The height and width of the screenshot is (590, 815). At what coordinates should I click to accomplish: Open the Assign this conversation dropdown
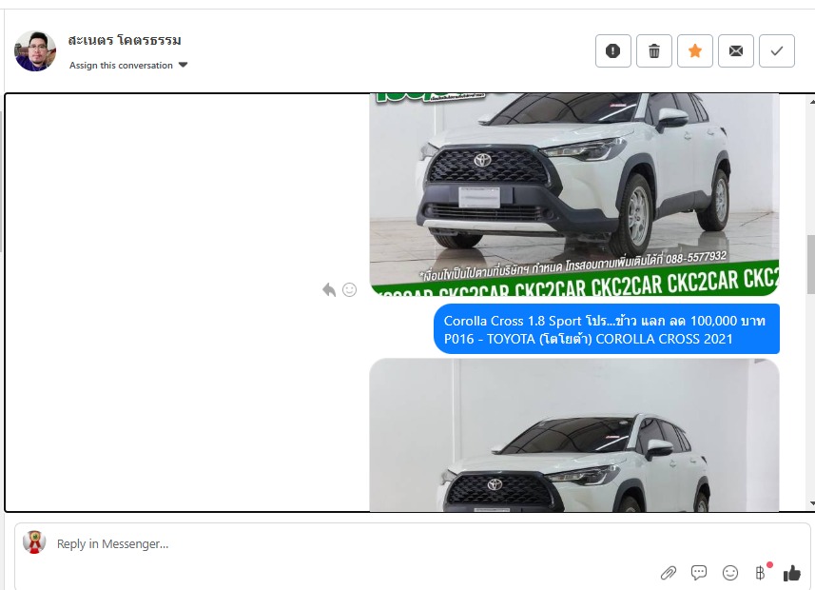click(128, 65)
